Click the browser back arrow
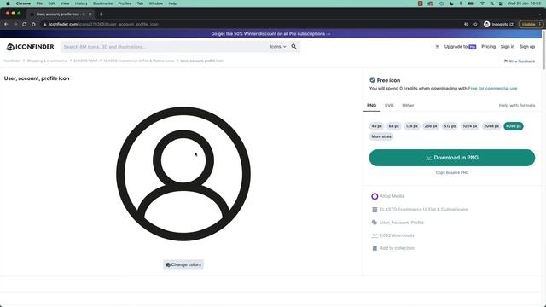The height and width of the screenshot is (307, 546). [6, 25]
